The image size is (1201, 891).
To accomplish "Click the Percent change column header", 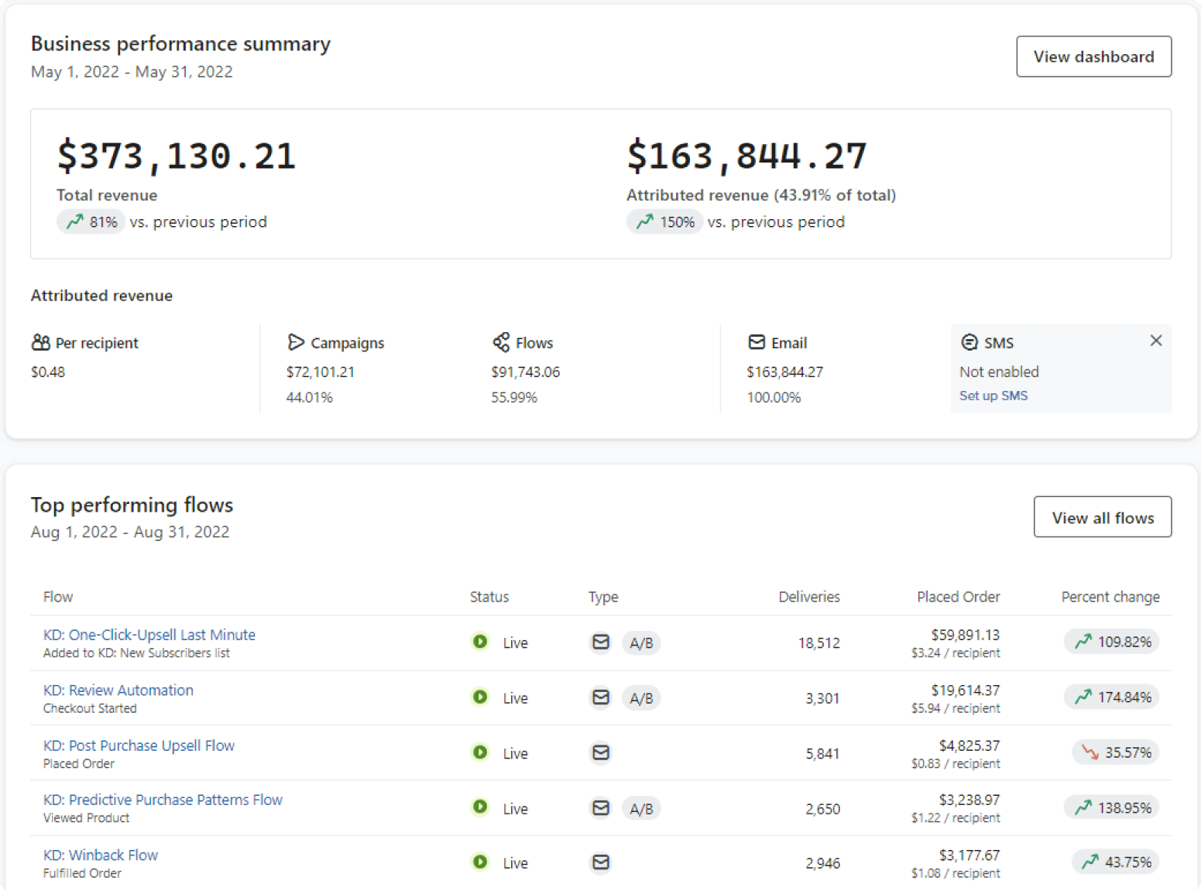I will coord(1110,598).
